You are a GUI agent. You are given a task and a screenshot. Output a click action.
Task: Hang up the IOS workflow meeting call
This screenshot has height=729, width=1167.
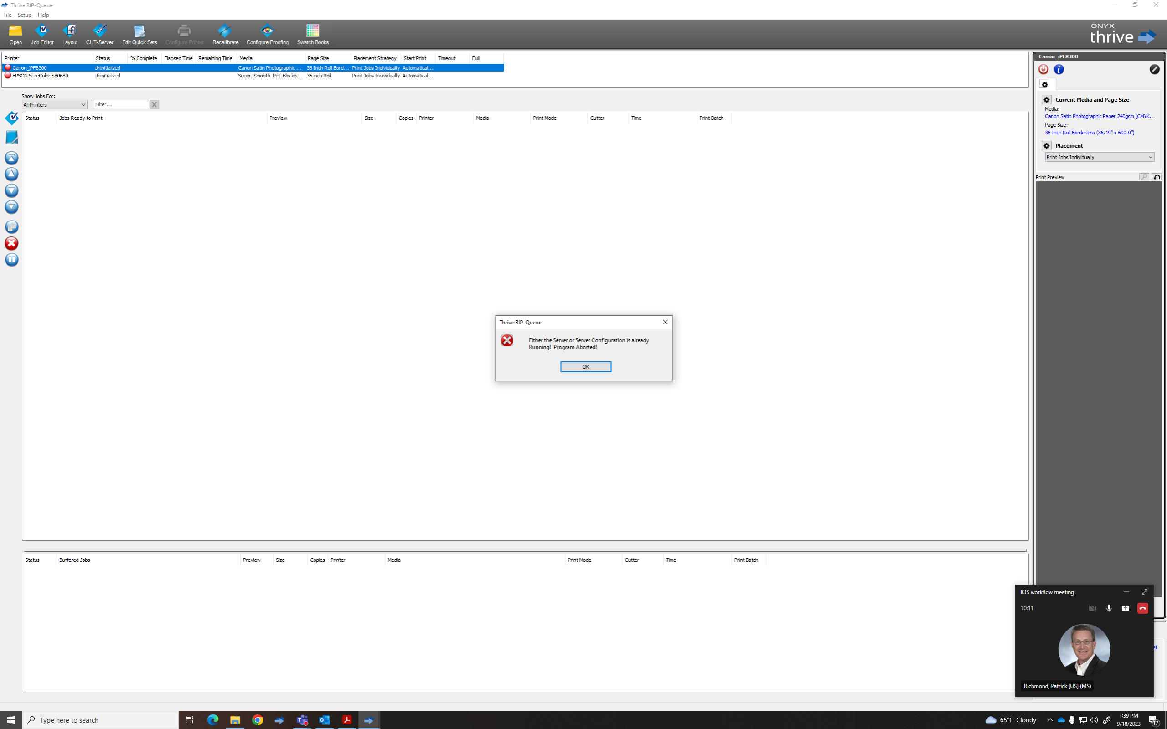1143,608
